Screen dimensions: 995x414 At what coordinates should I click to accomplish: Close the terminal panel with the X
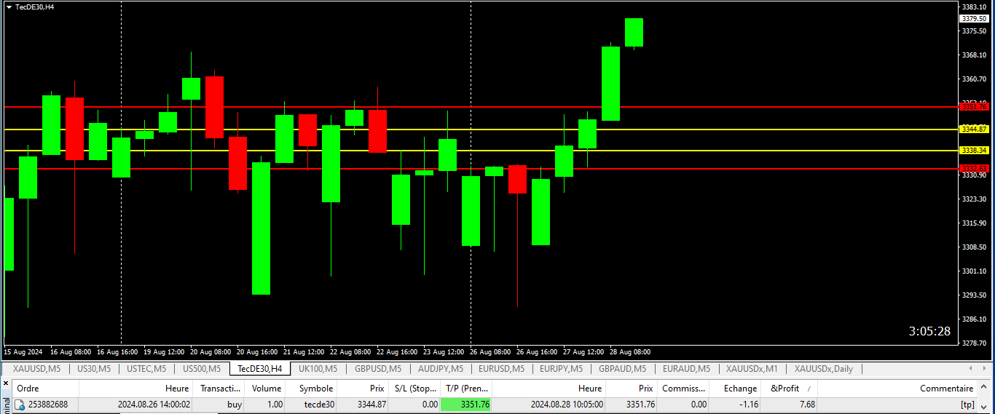(x=5, y=383)
